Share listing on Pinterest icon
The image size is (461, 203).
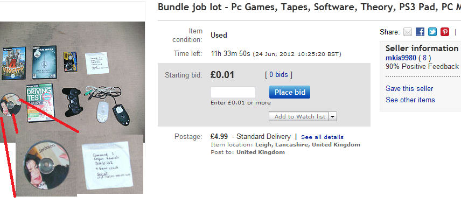coord(445,32)
